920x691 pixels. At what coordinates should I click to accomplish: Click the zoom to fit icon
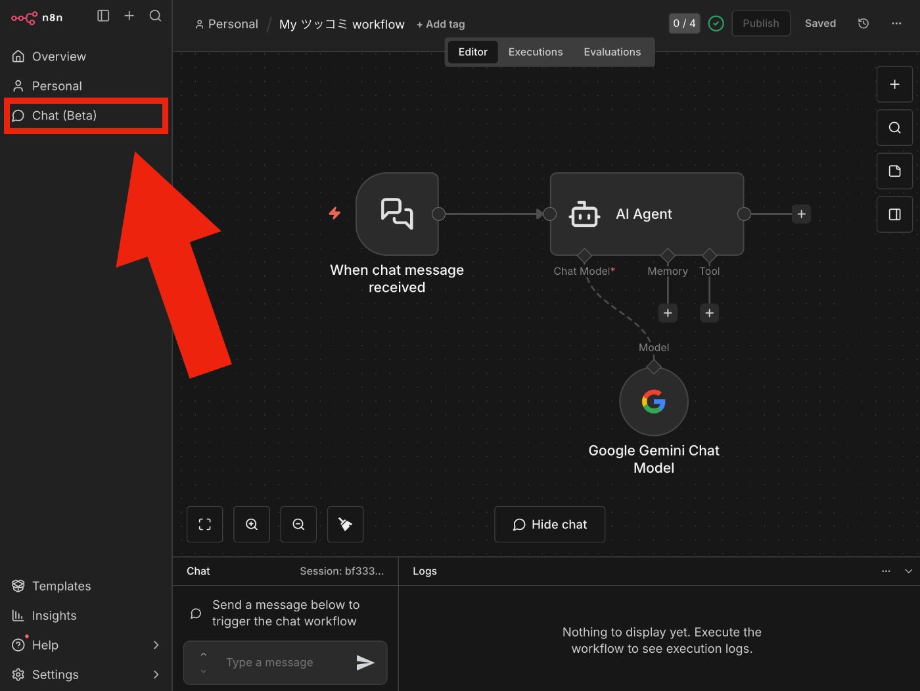coord(205,524)
